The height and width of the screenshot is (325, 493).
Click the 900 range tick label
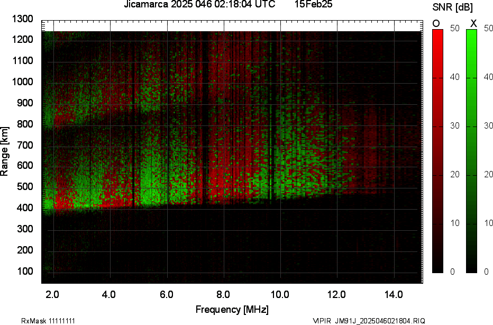(x=25, y=103)
